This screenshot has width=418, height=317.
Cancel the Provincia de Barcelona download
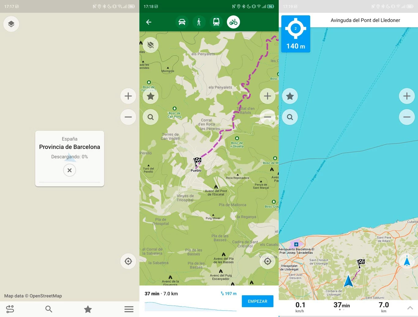click(69, 170)
